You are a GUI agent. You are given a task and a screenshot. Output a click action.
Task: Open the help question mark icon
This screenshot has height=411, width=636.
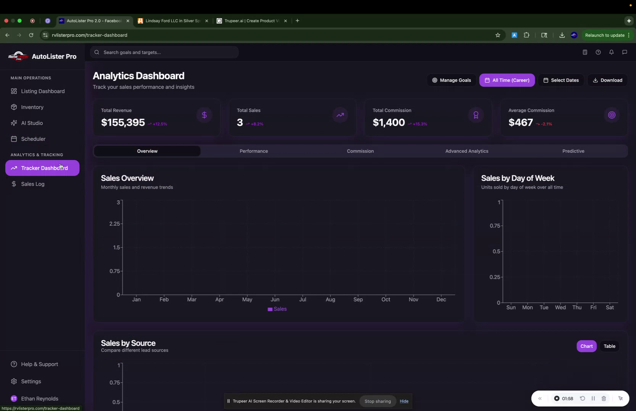point(598,52)
